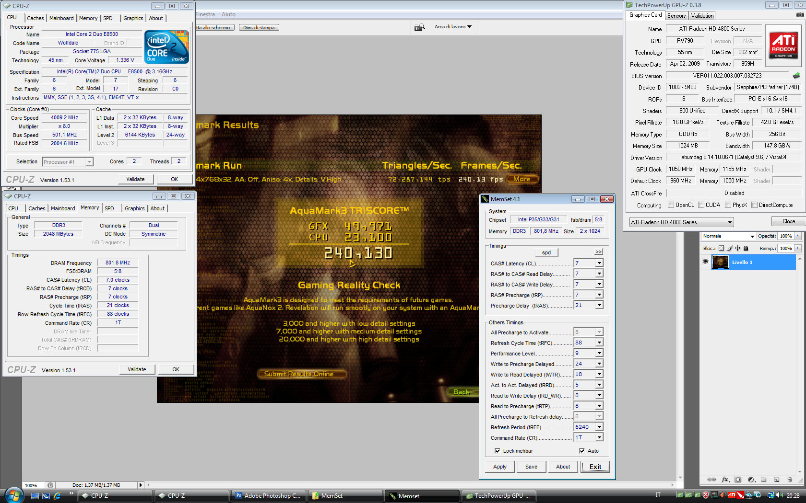Click the Bridge icon in Photoshop toolbar
The height and width of the screenshot is (503, 806).
pos(420,27)
